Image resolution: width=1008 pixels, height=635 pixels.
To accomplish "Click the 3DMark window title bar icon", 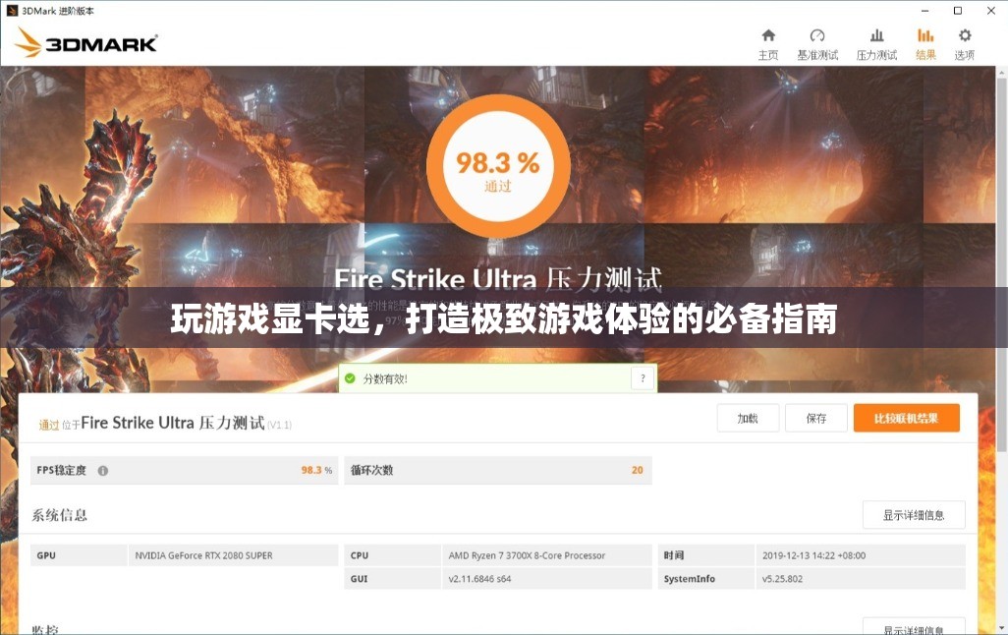I will click(12, 10).
